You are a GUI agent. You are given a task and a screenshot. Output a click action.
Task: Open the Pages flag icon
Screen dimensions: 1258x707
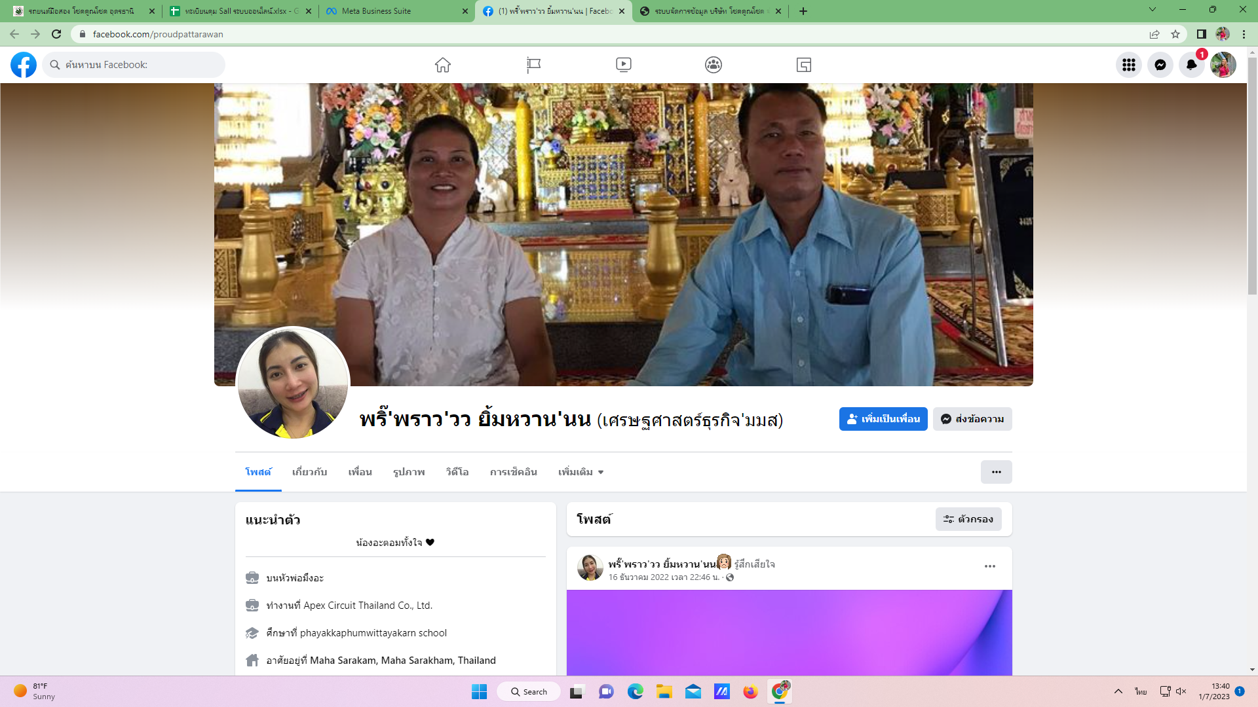click(533, 65)
